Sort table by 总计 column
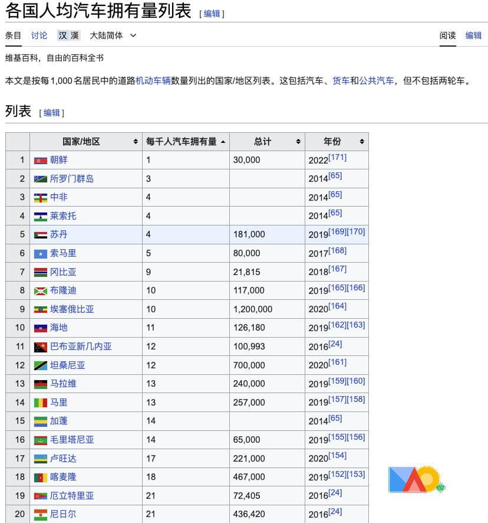 coord(299,142)
